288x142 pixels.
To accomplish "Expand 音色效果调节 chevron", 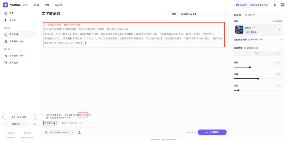I will click(x=281, y=40).
